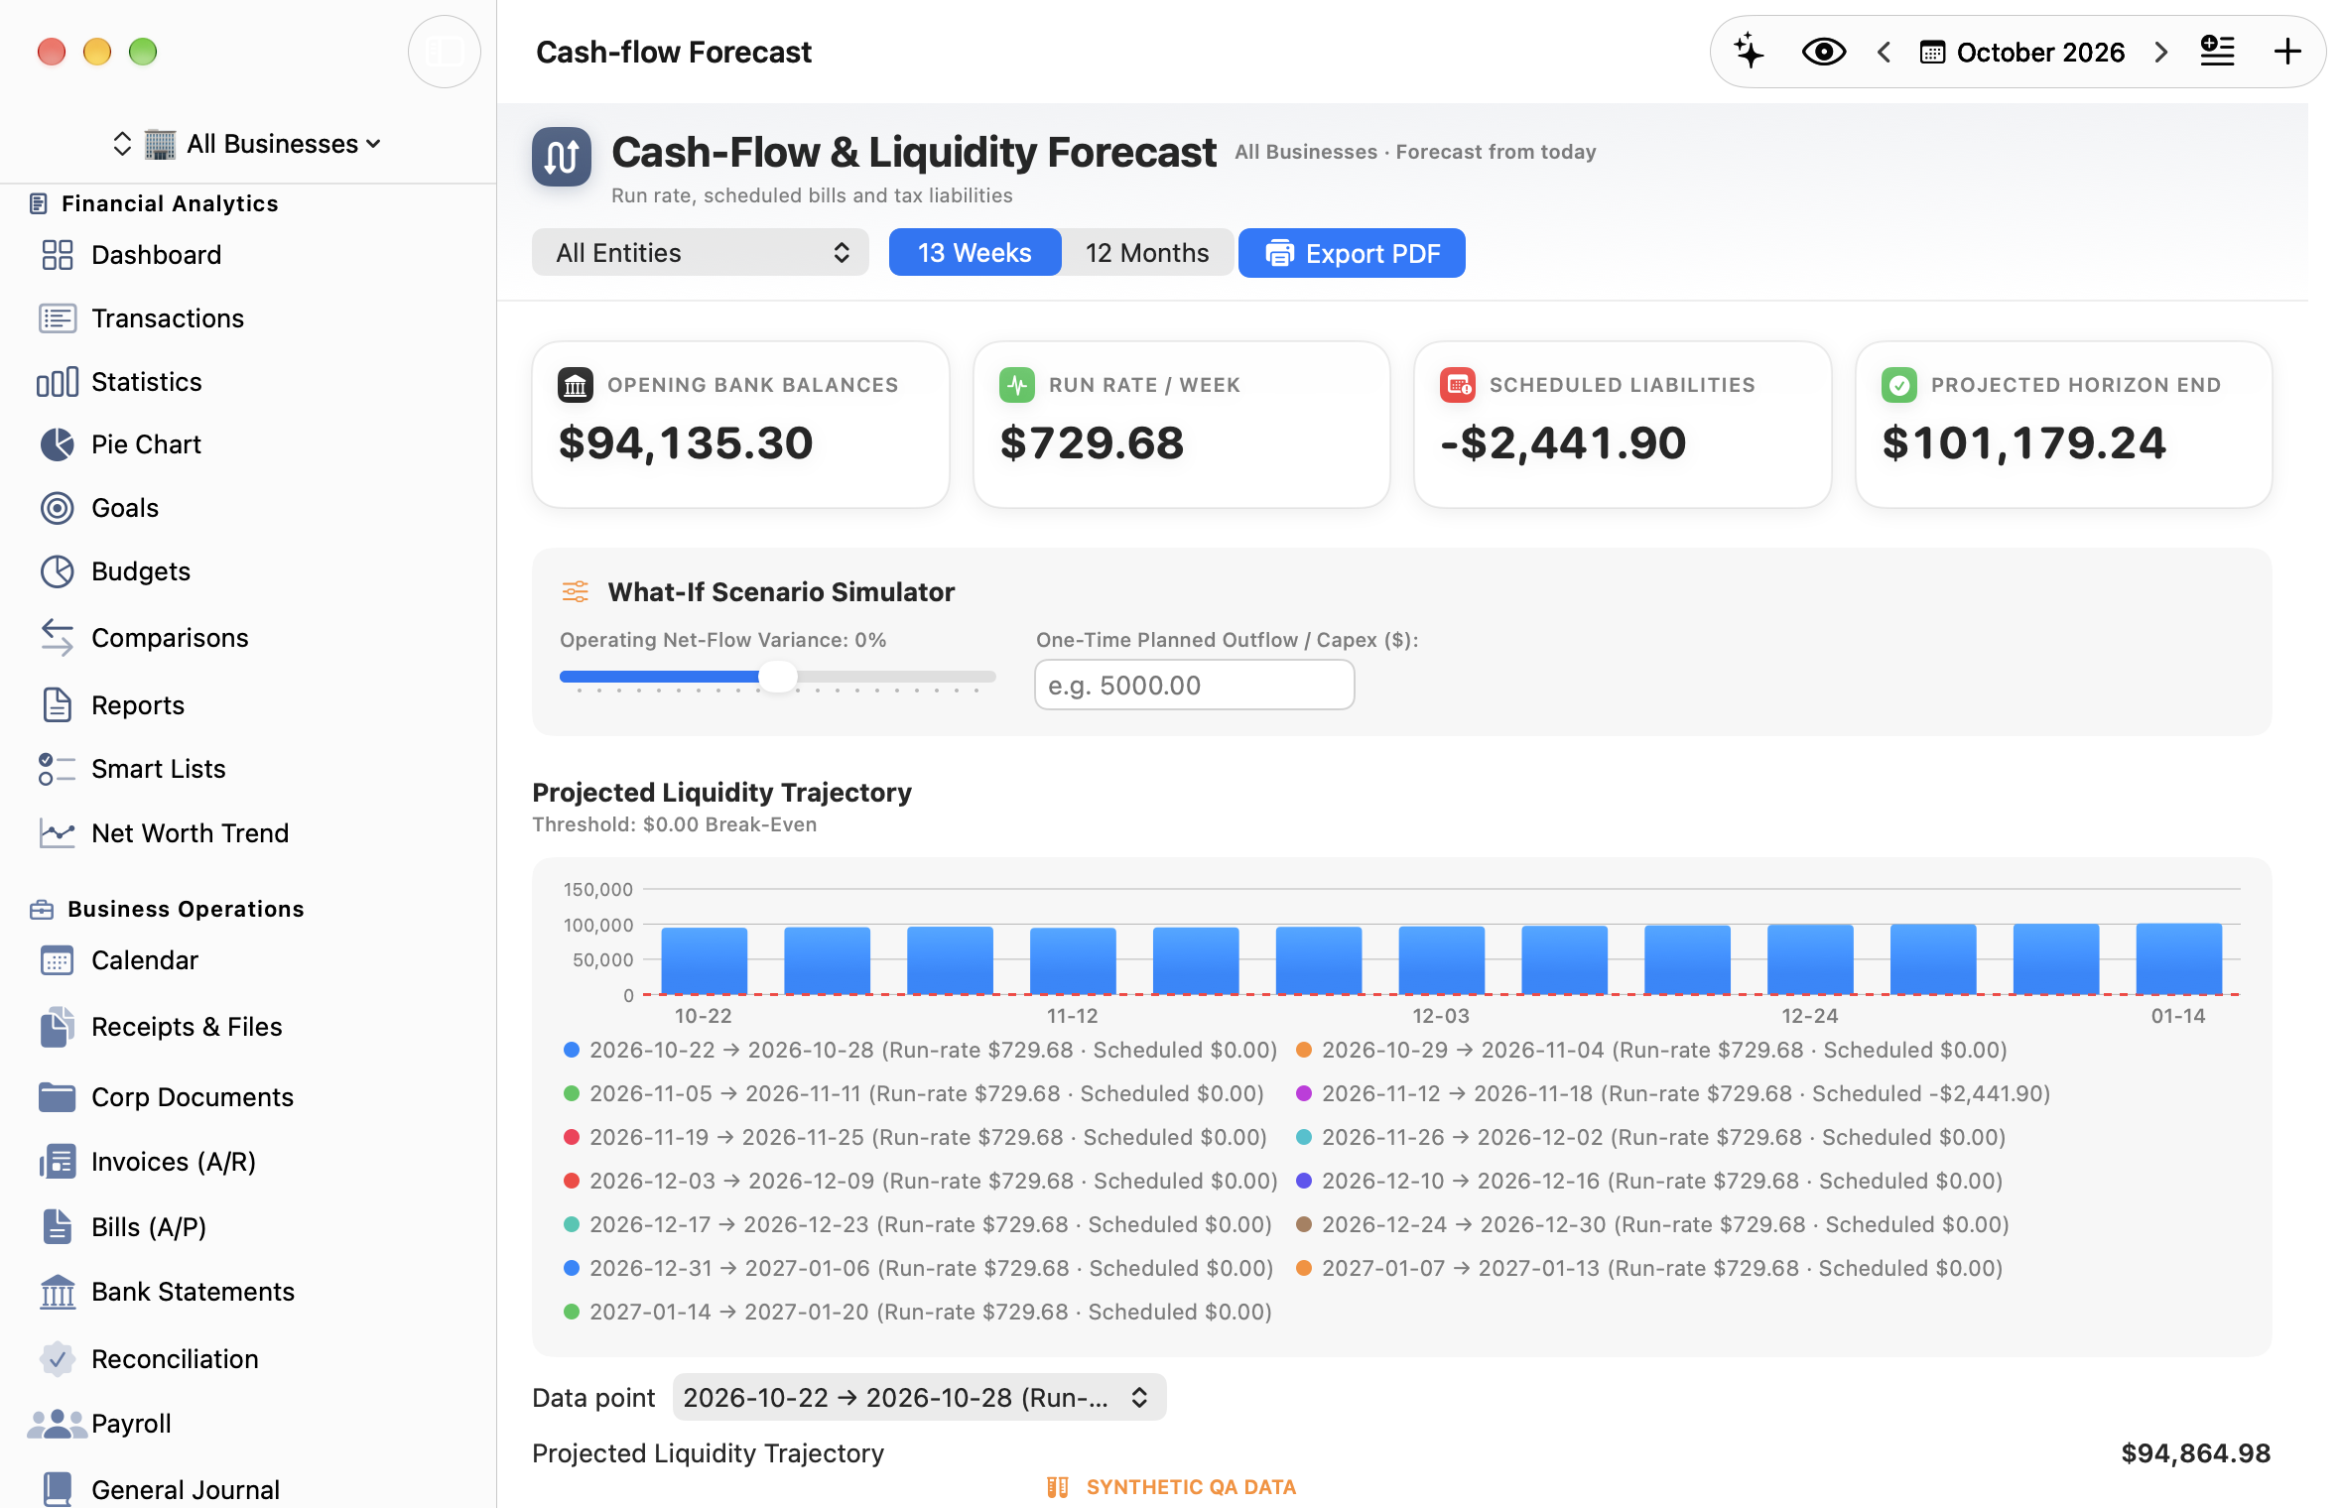Click the 12-24 bar in the chart

point(1810,959)
